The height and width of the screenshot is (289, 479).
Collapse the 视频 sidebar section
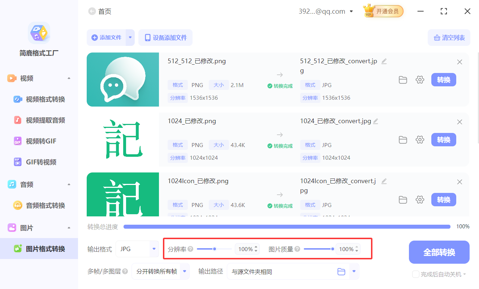(69, 78)
